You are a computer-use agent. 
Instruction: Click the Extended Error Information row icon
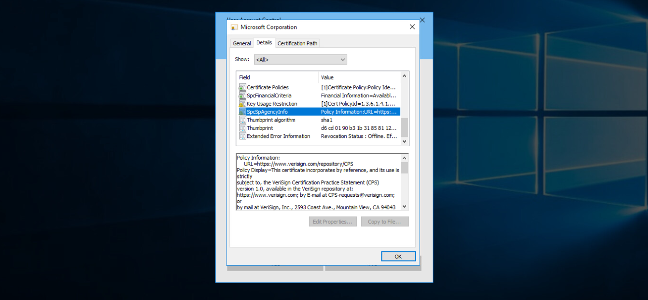tap(242, 136)
